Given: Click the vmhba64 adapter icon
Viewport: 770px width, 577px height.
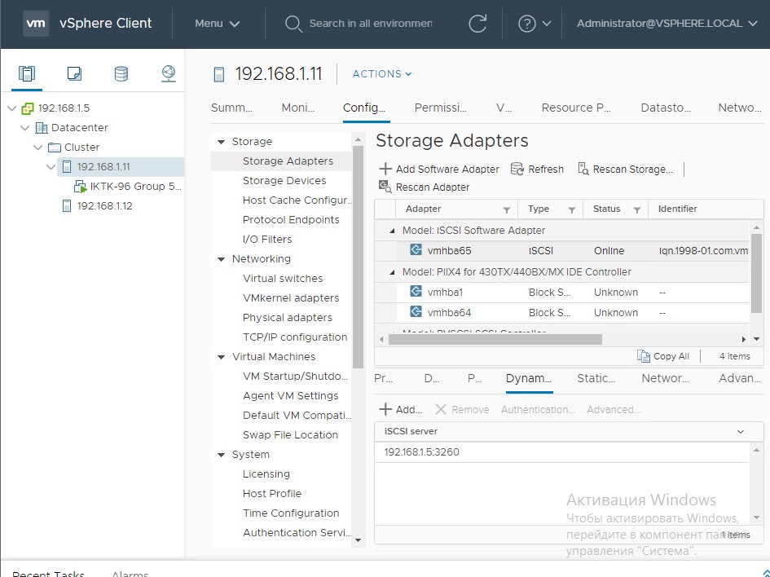Looking at the screenshot, I should point(416,311).
